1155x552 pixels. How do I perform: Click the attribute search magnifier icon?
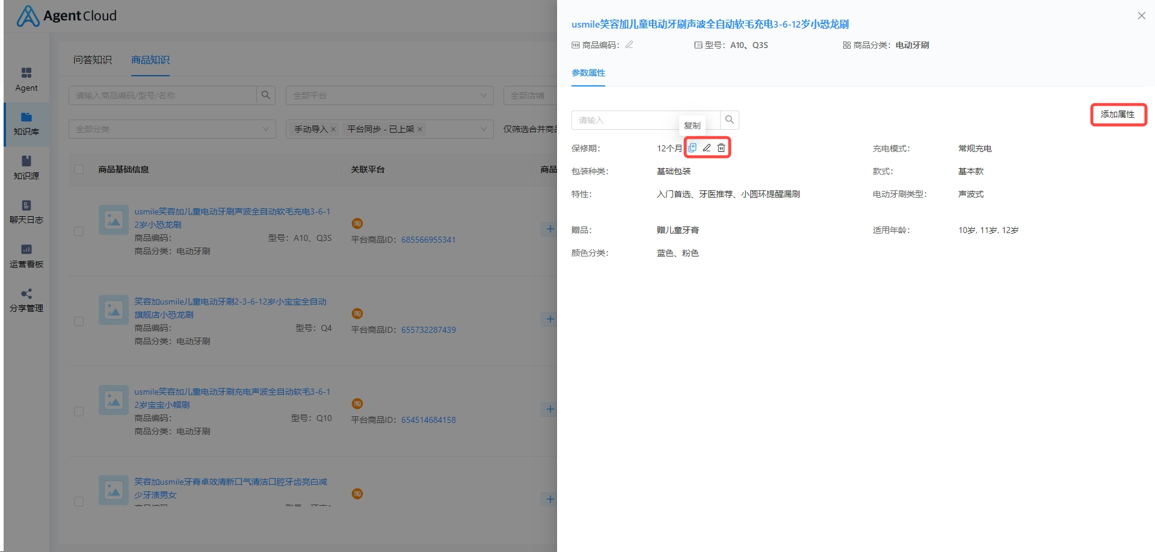click(x=730, y=120)
